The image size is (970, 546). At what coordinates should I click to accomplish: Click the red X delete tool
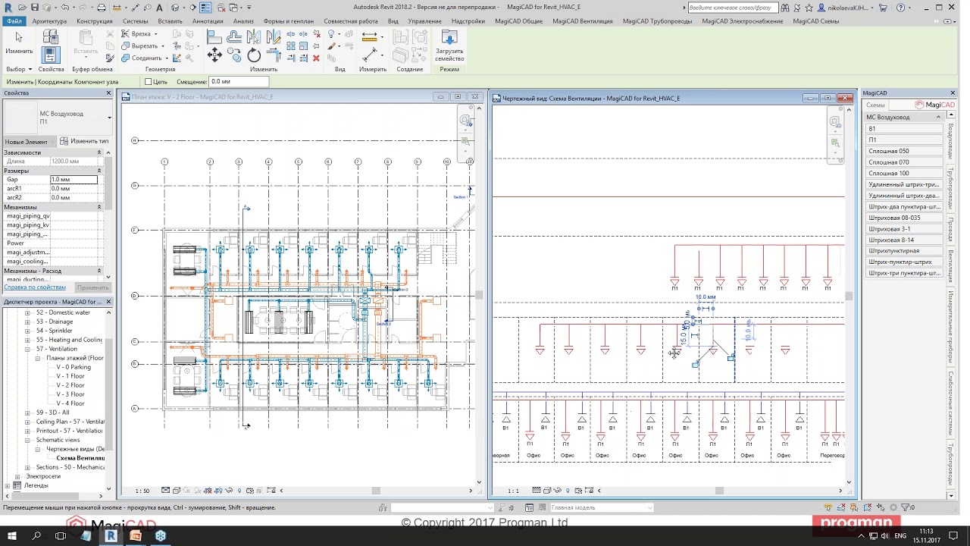[x=316, y=58]
